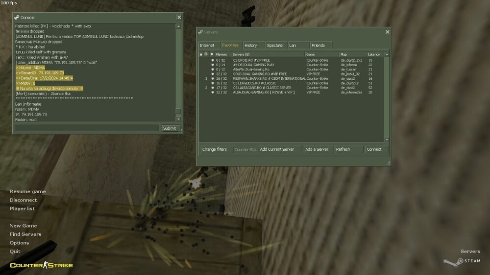Sort servers by Map column header

click(352, 54)
